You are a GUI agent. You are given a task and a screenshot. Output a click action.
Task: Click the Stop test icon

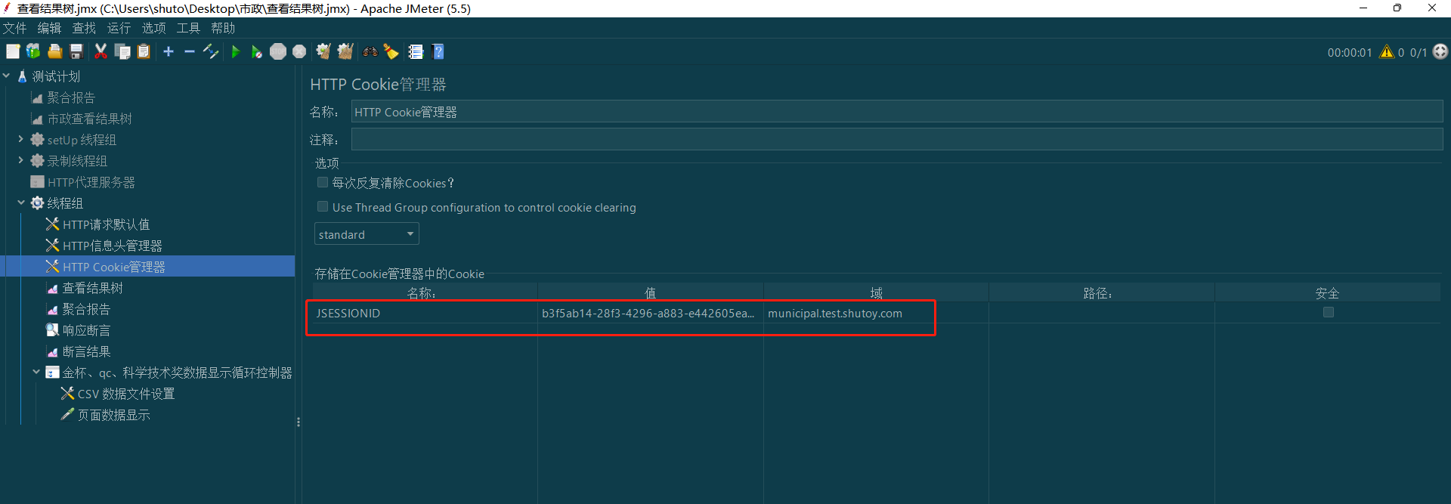coord(278,51)
